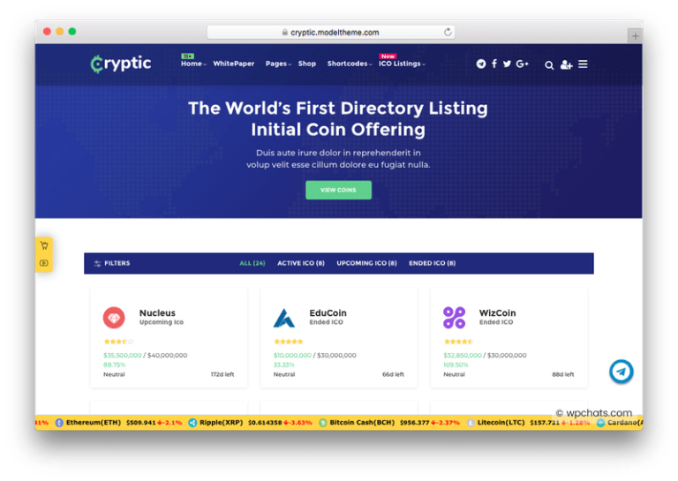The width and height of the screenshot is (678, 481).
Task: Click WizCoin star rating
Action: (458, 342)
